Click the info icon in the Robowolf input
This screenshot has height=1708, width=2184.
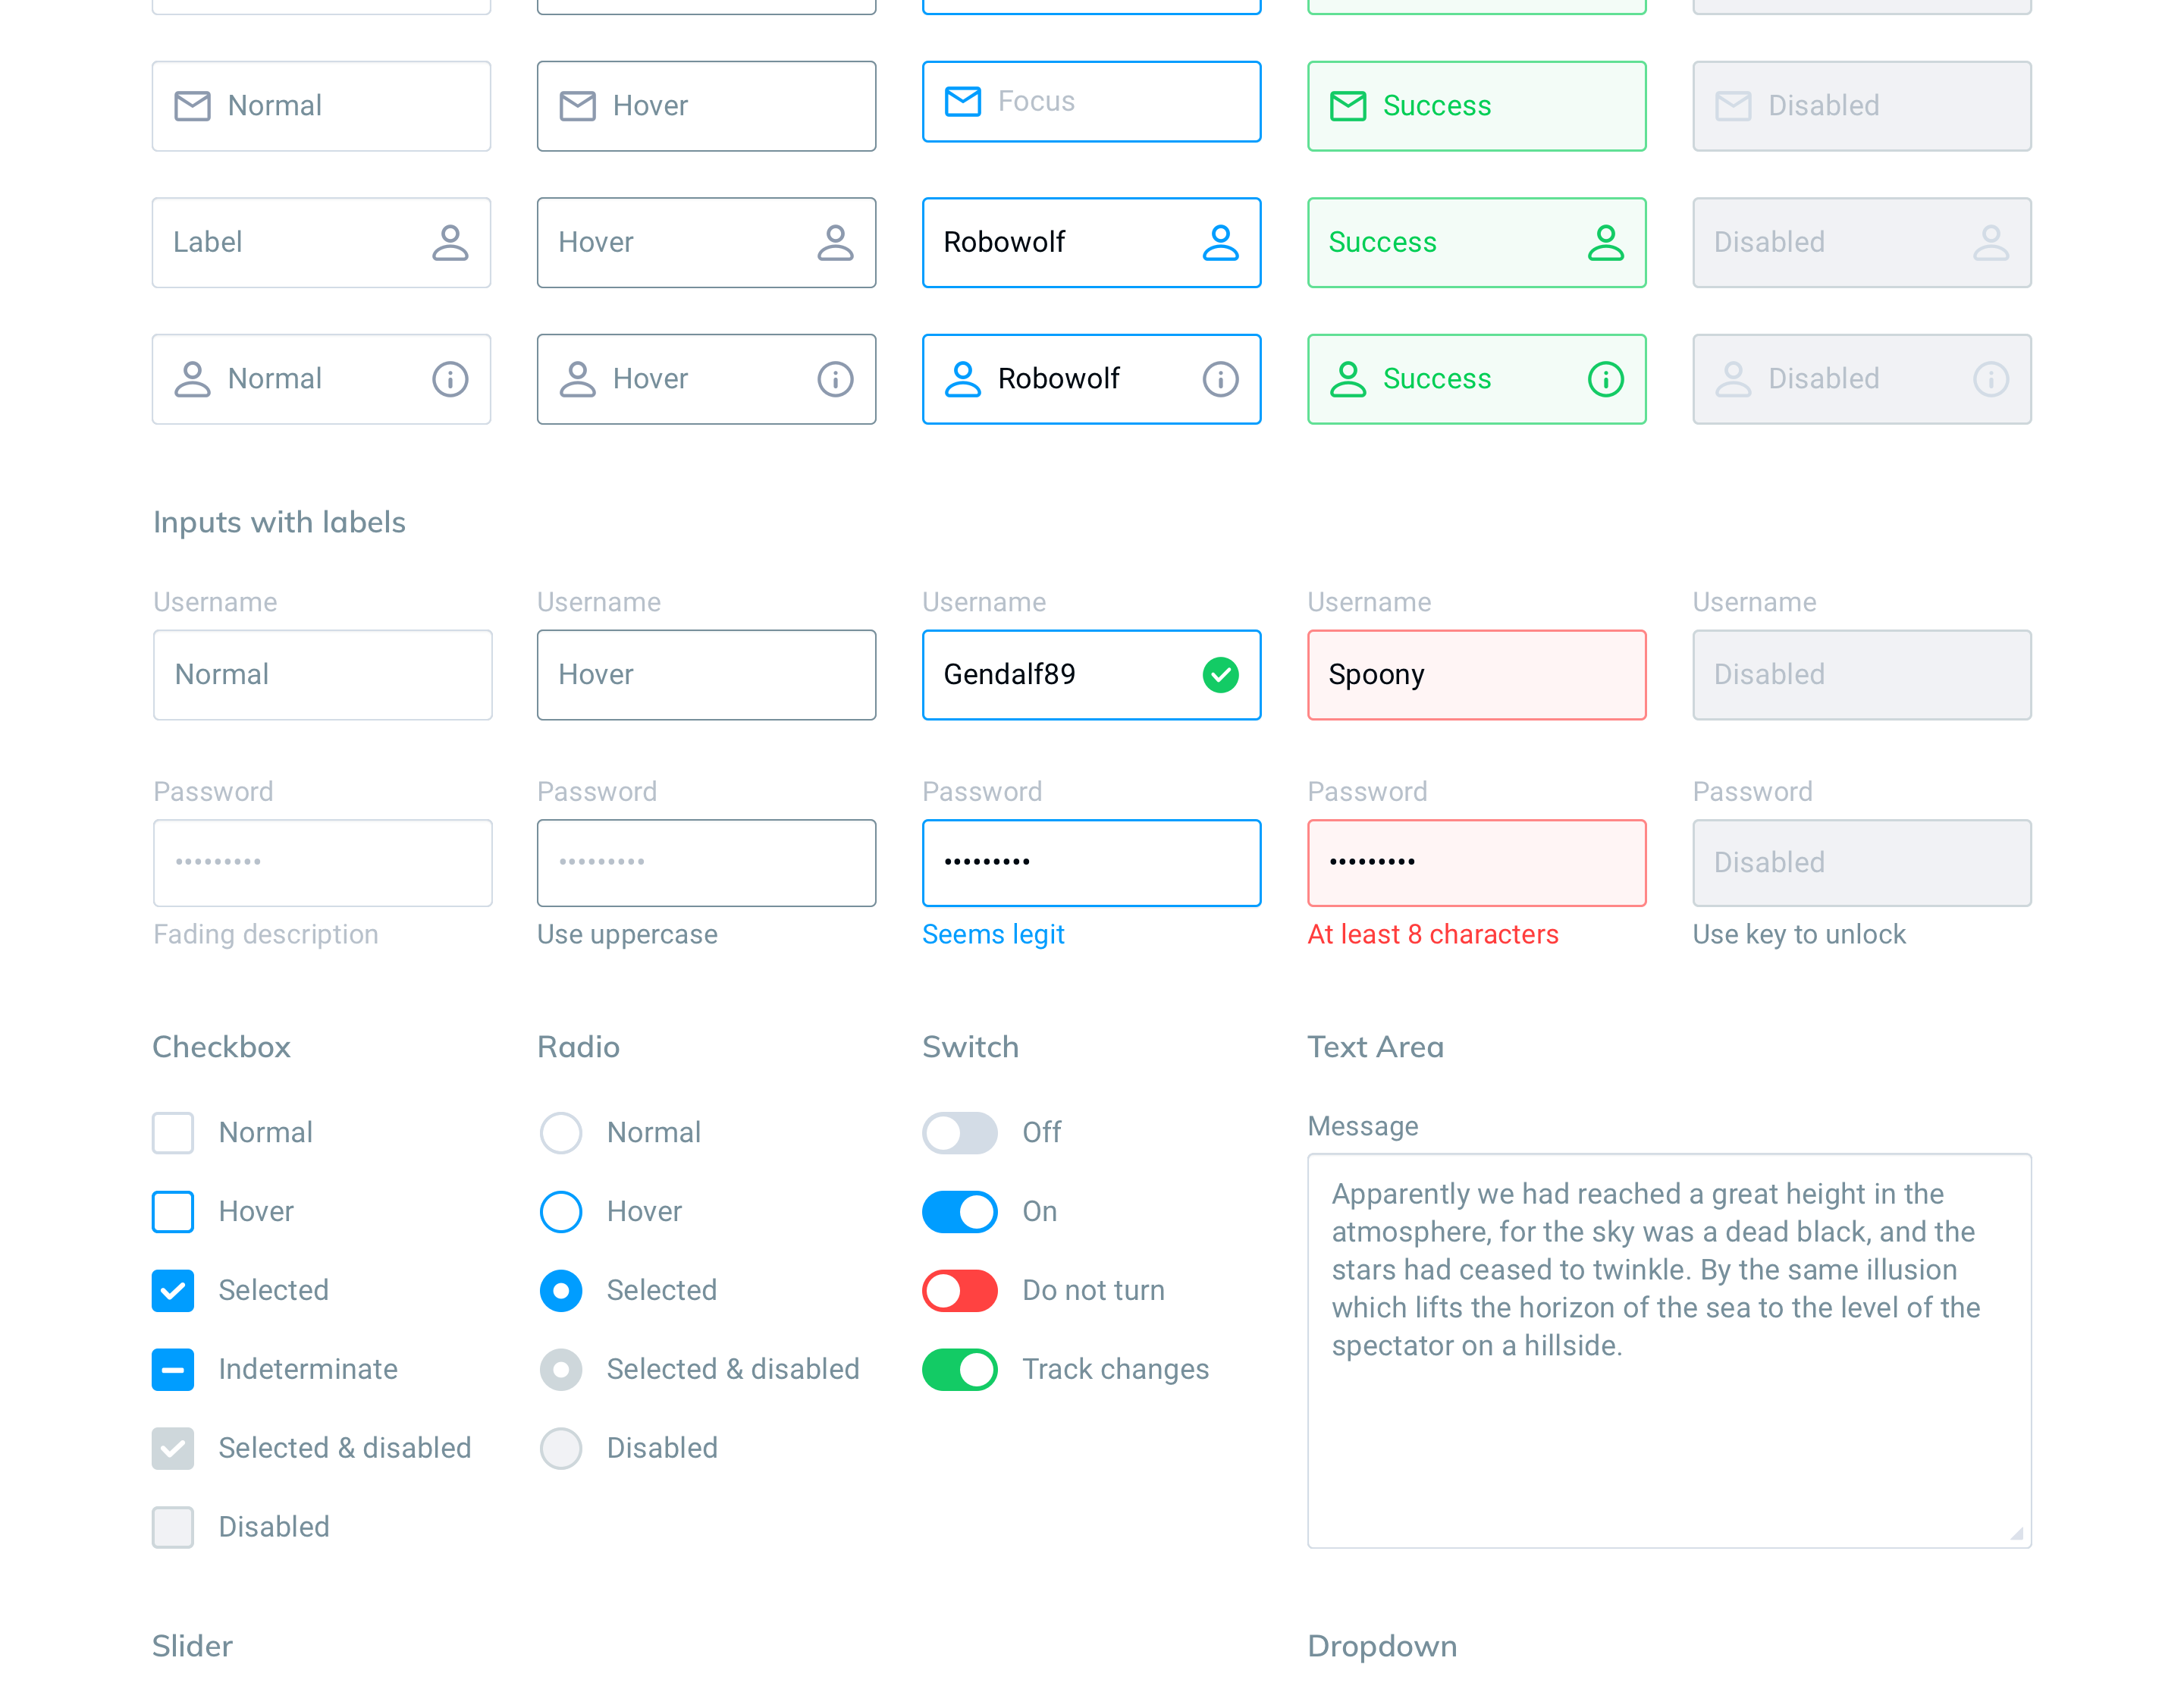pos(1220,379)
